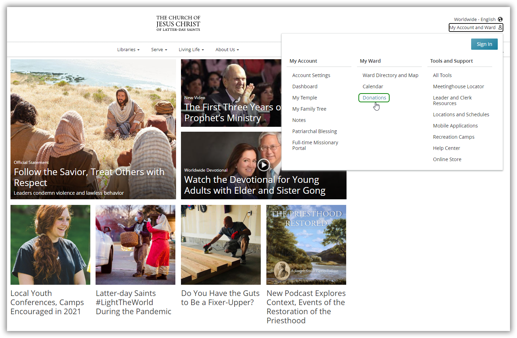Open All Tools
Viewport: 517px width, 338px height.
(x=442, y=75)
